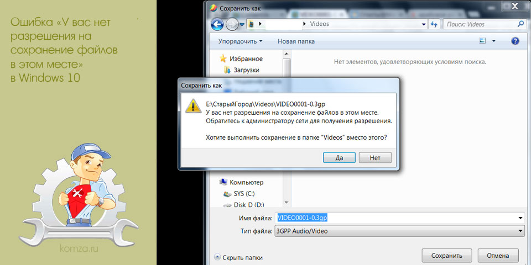Click the close X of the file dialog

515,6
